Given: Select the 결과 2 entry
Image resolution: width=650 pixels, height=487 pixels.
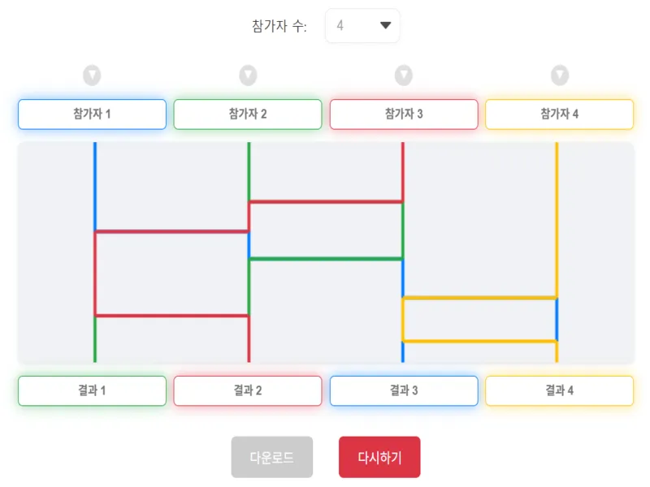Looking at the screenshot, I should click(x=248, y=390).
